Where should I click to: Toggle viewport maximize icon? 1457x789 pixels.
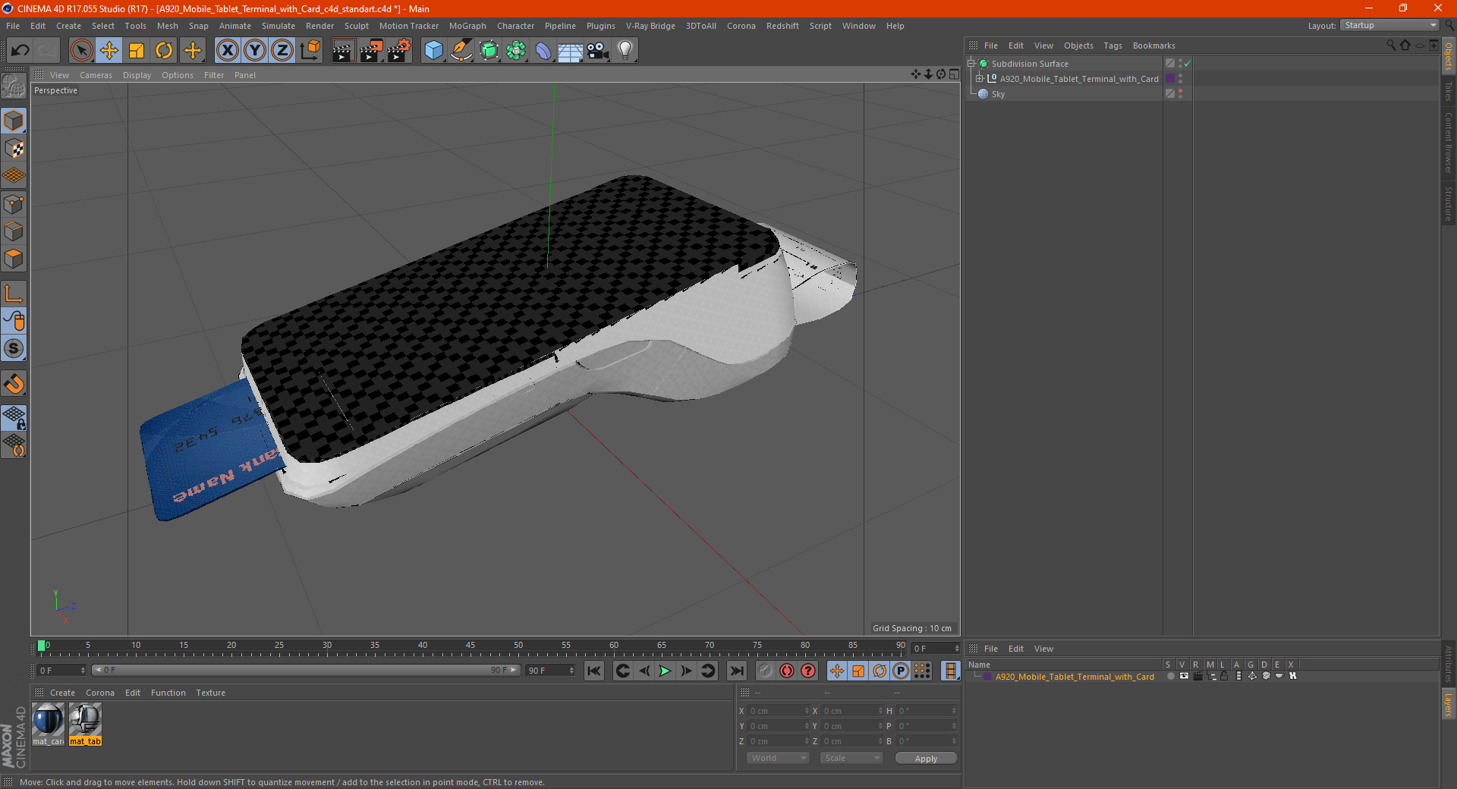(x=954, y=74)
